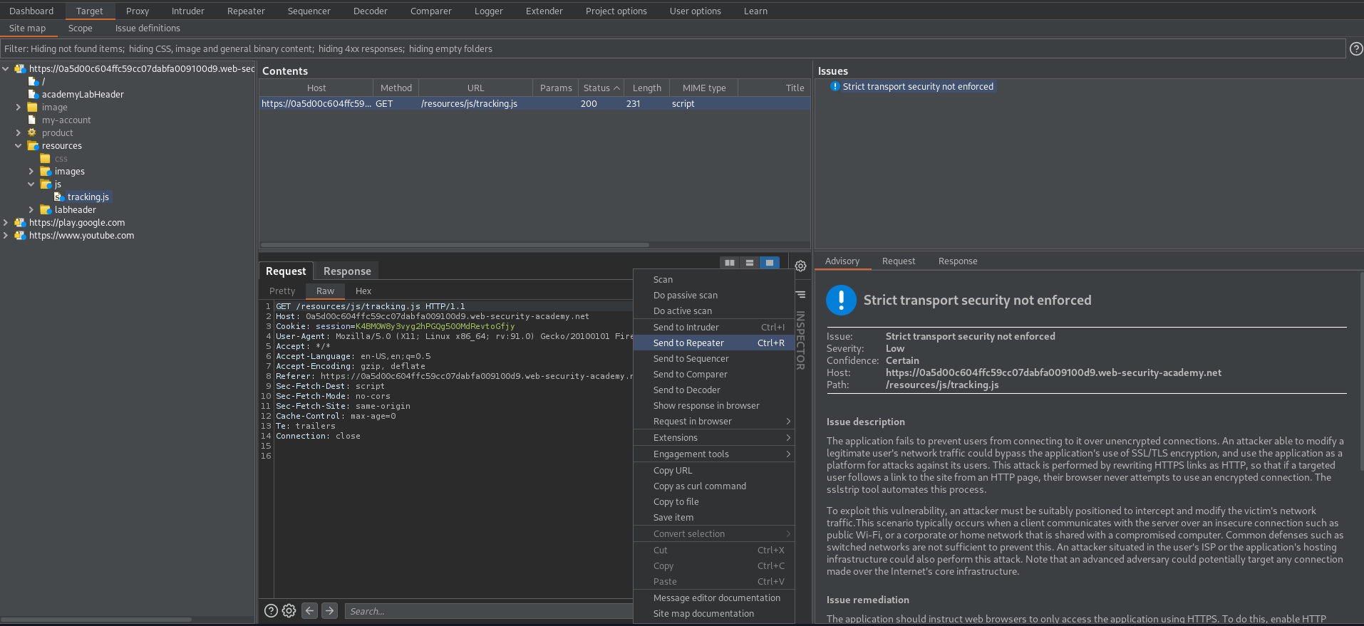Sort contents by Status column

(601, 88)
